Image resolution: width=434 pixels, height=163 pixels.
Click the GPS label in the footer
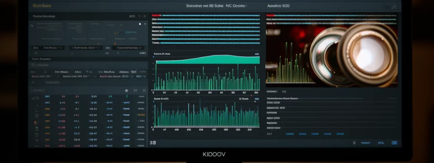pos(381,143)
